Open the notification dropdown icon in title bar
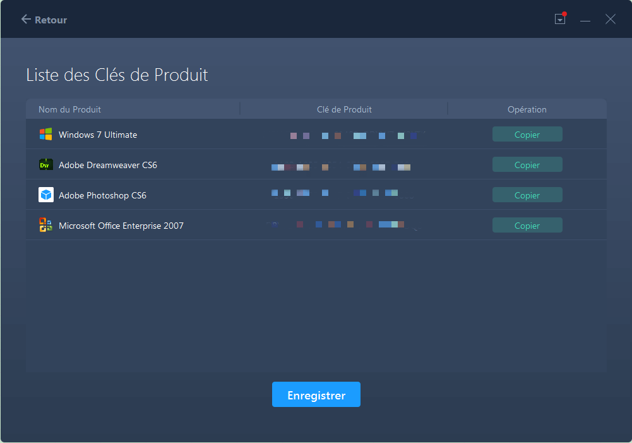This screenshot has height=443, width=632. click(x=560, y=18)
